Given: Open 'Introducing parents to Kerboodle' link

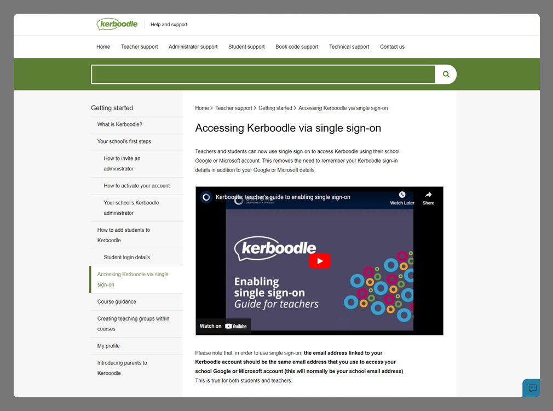Looking at the screenshot, I should tap(122, 368).
